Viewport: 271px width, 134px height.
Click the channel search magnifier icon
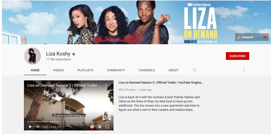click(195, 70)
